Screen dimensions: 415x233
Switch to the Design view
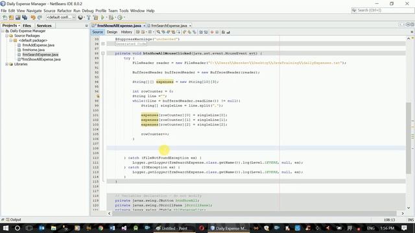(x=112, y=32)
